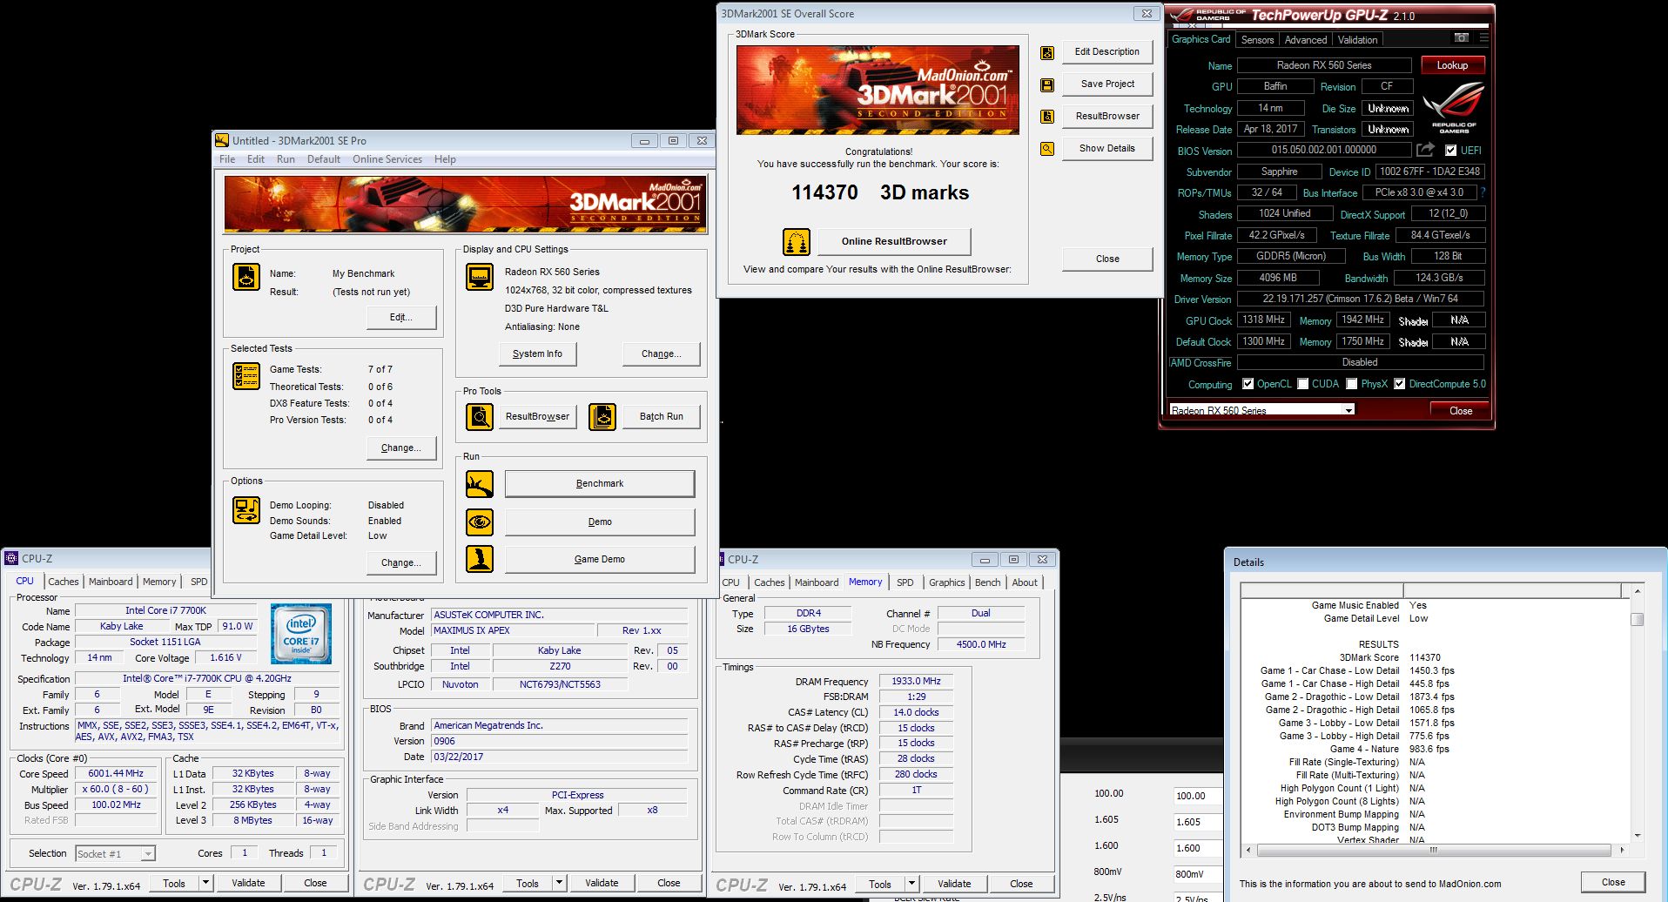Open the Default menu in 3DMark2001
Viewport: 1668px width, 902px height.
click(x=324, y=159)
